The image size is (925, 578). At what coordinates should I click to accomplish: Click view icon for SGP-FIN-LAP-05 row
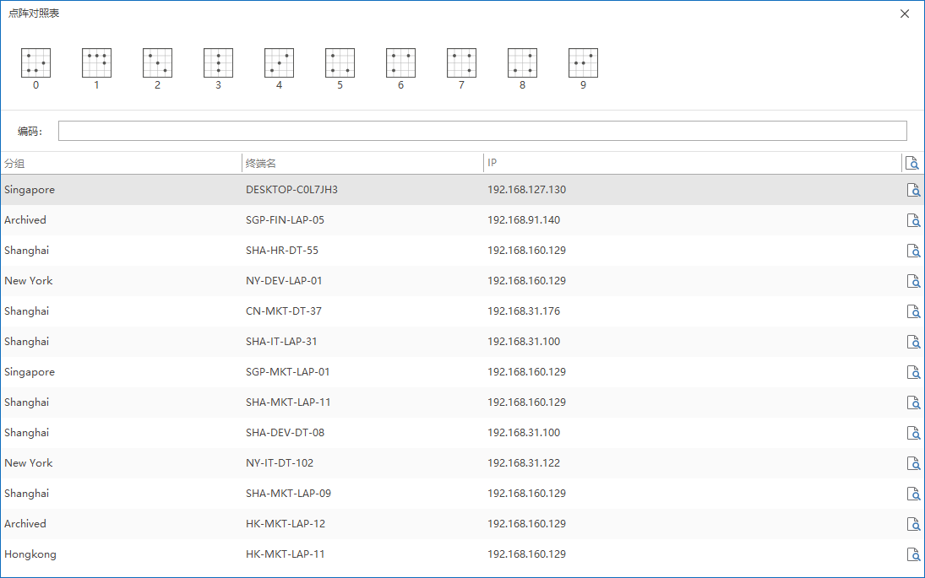(912, 220)
